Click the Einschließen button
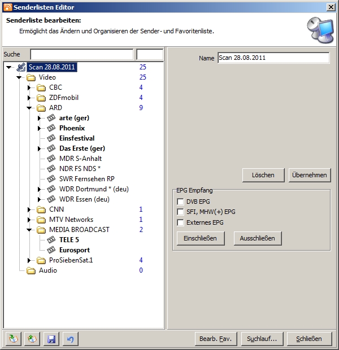The height and width of the screenshot is (350, 339). click(201, 238)
